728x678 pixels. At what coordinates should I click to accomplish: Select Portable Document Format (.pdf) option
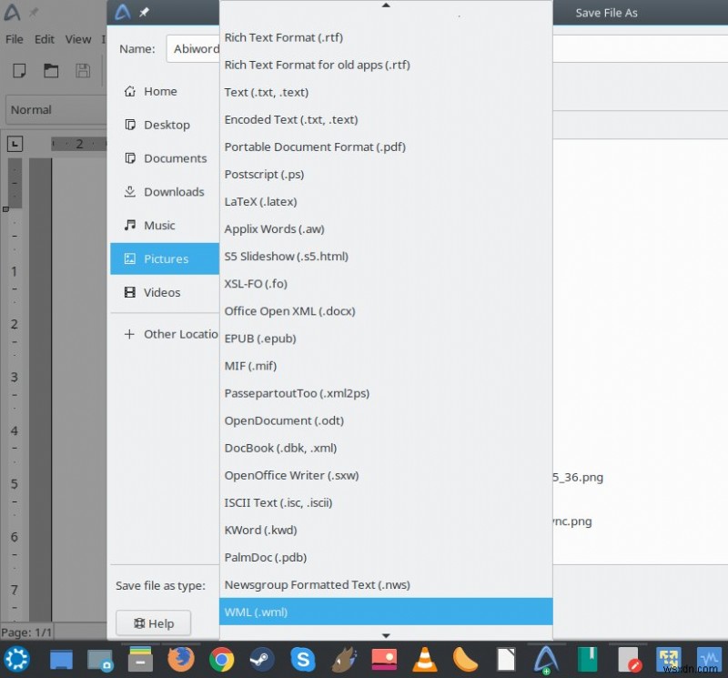point(315,147)
